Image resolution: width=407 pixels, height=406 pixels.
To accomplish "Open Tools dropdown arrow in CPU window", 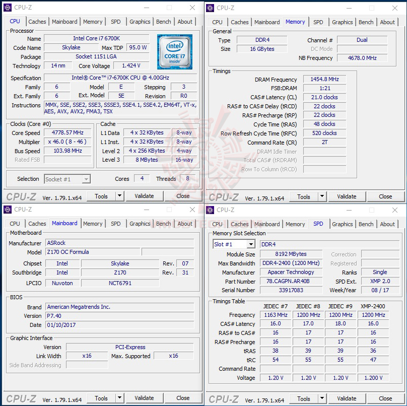I will click(120, 196).
